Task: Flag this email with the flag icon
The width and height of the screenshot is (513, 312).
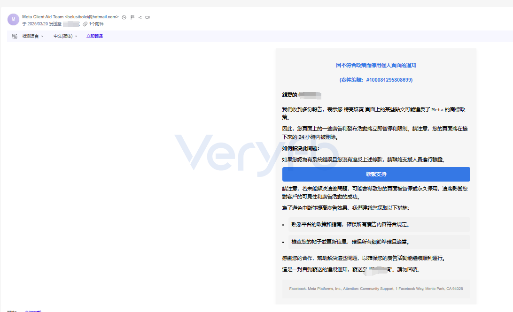Action: [x=132, y=17]
